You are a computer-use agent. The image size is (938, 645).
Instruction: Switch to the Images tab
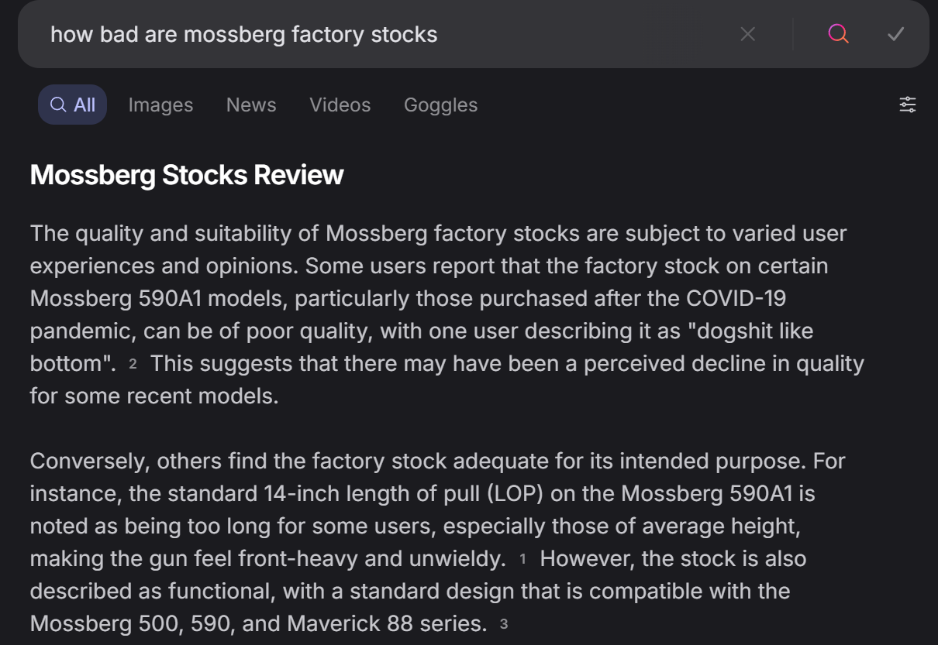click(160, 105)
